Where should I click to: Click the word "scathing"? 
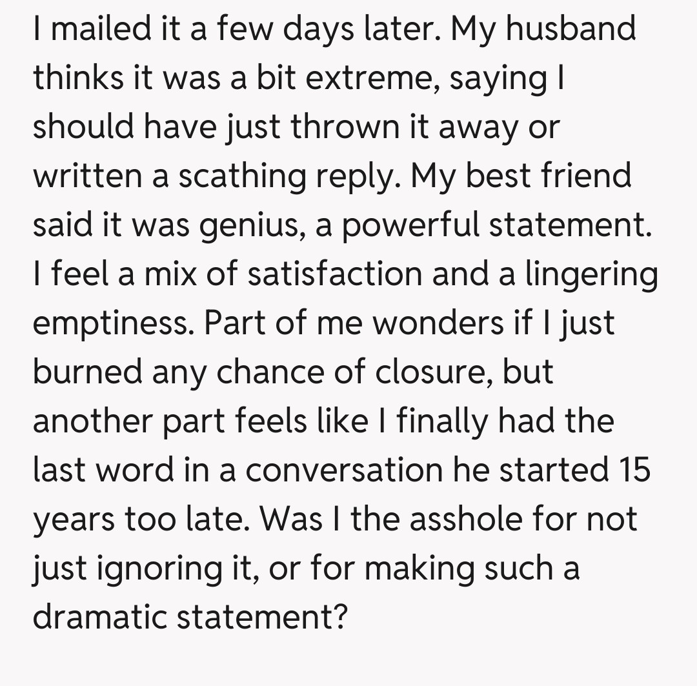tap(241, 176)
